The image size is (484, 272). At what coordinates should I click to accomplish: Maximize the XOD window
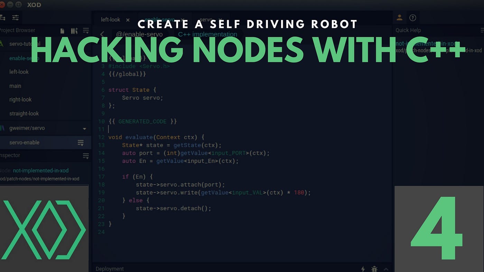pyautogui.click(x=19, y=5)
